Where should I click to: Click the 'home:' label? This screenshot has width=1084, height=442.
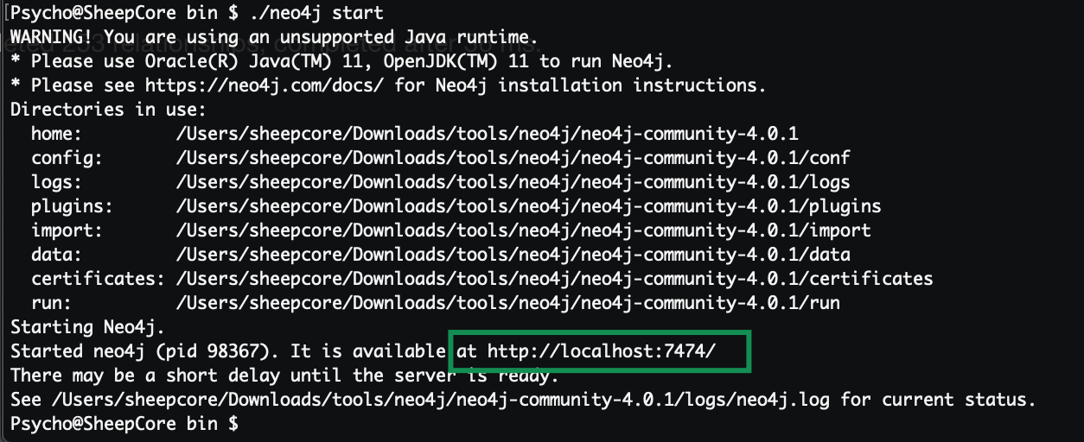point(57,135)
